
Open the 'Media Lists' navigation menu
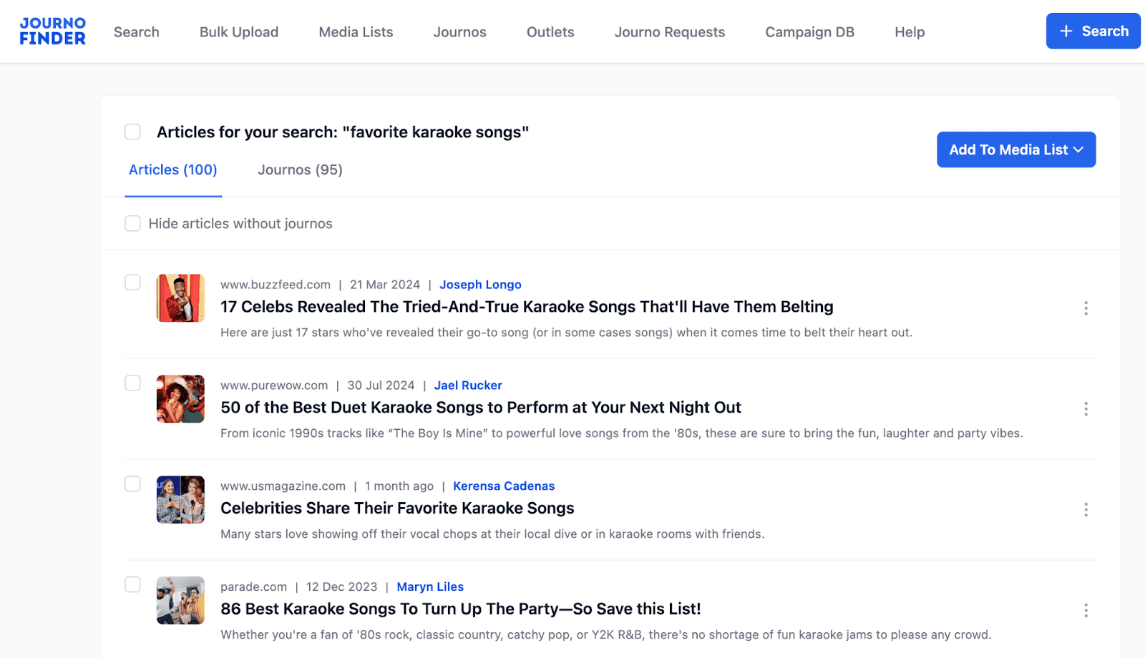355,31
